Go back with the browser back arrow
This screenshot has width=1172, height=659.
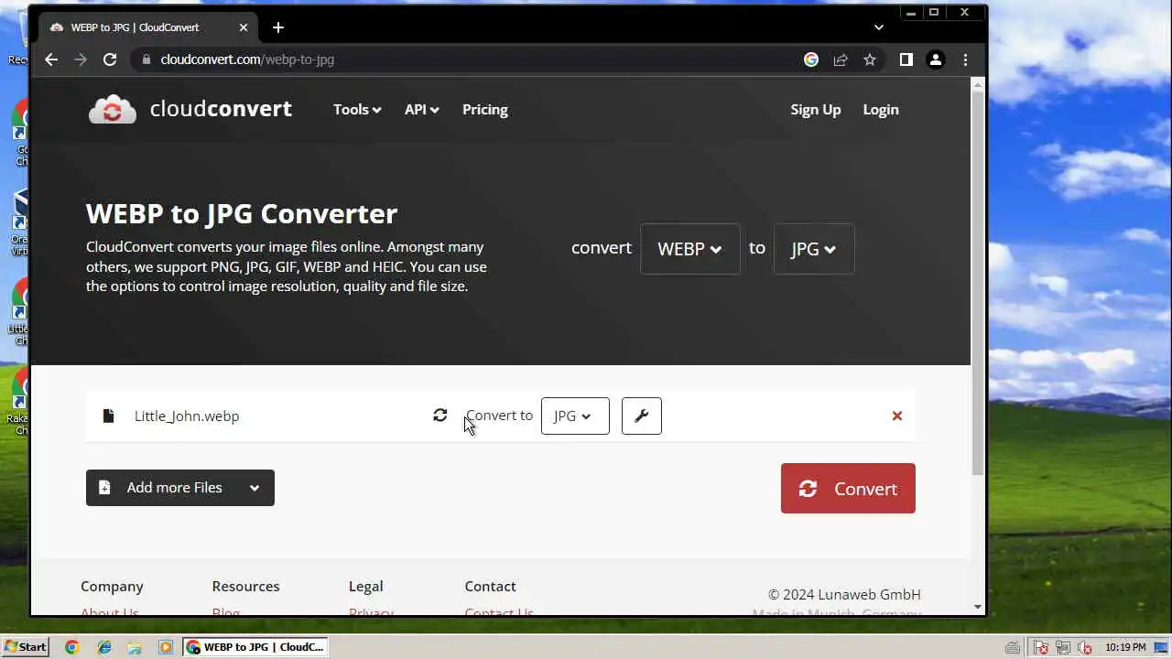[x=51, y=59]
